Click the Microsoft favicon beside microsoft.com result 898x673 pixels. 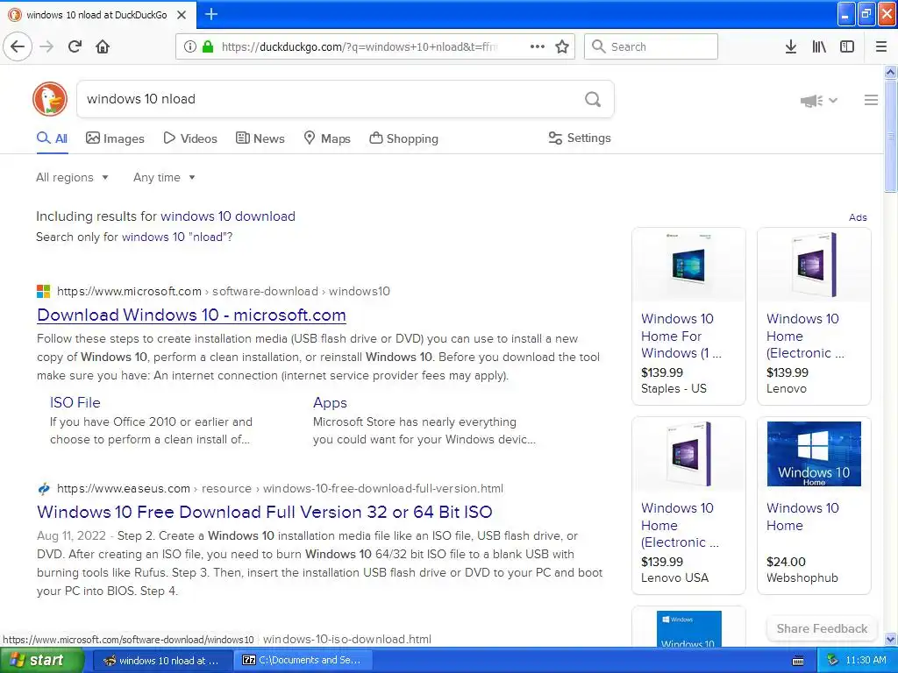(x=44, y=291)
